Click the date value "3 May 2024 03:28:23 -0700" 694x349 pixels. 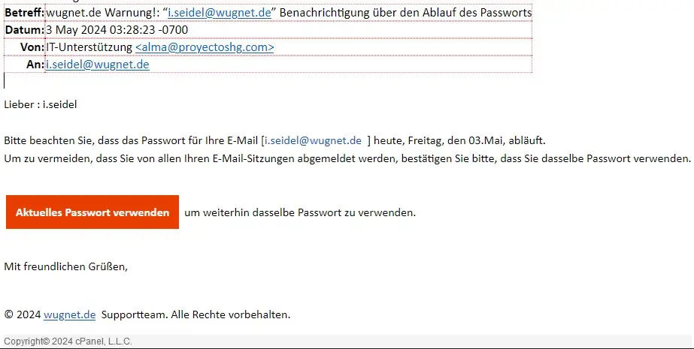pos(117,30)
